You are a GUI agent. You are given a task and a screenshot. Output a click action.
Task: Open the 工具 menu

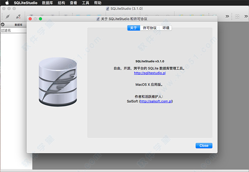point(85,3)
